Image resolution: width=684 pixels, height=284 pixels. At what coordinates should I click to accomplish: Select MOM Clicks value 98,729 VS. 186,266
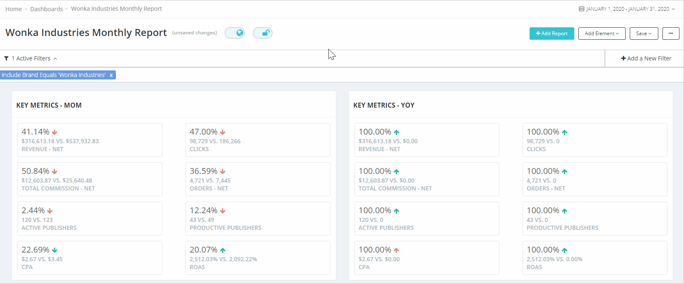pyautogui.click(x=215, y=141)
